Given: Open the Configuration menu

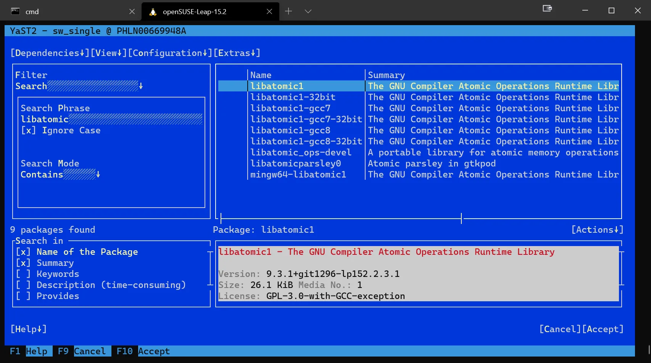Looking at the screenshot, I should 170,53.
